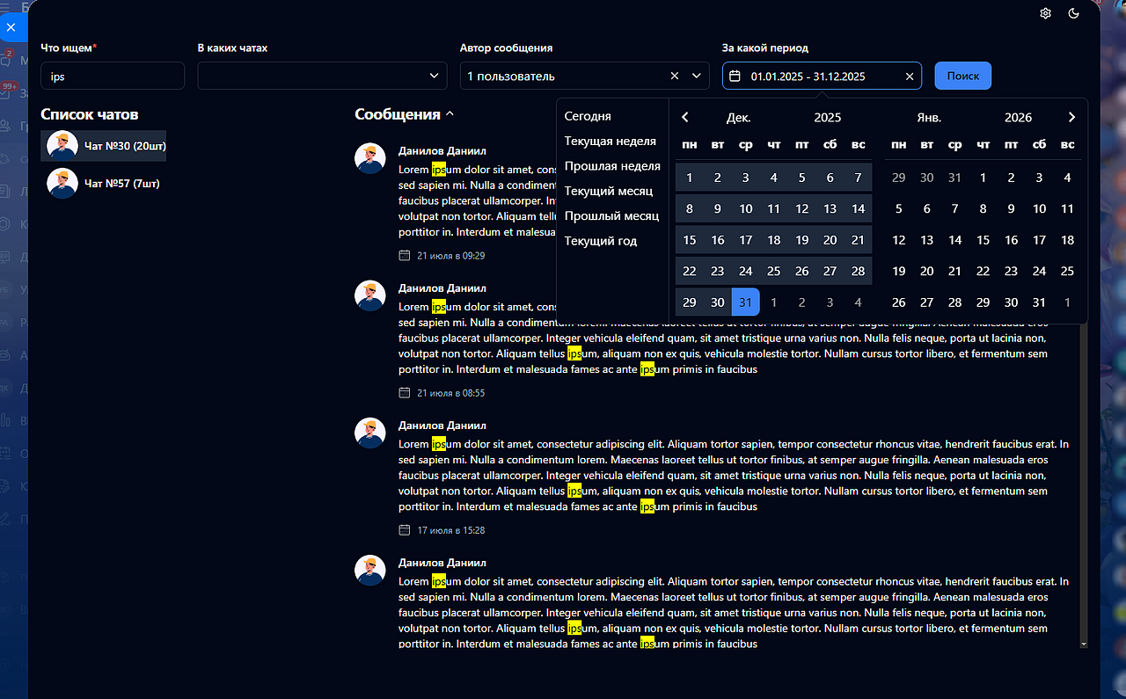Click the 'Список чатов' heading

(x=90, y=114)
